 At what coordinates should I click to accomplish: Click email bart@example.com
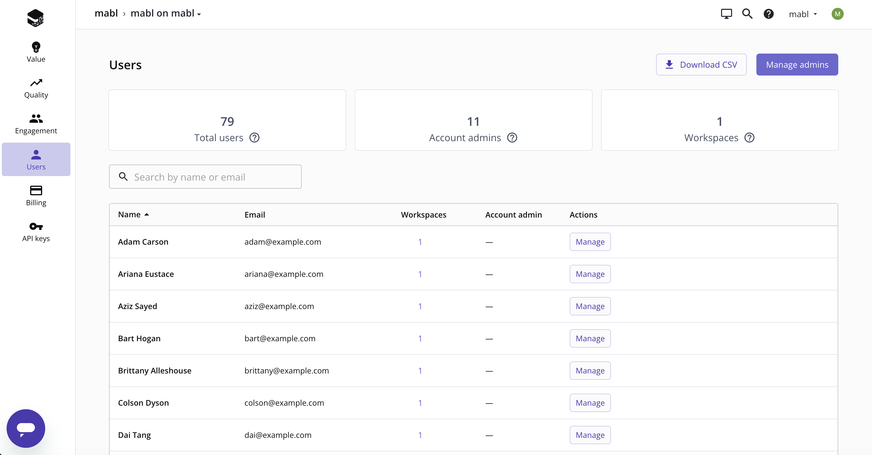280,338
